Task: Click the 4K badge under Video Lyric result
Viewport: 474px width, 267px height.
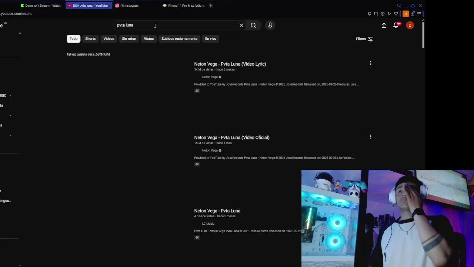Action: click(x=197, y=91)
